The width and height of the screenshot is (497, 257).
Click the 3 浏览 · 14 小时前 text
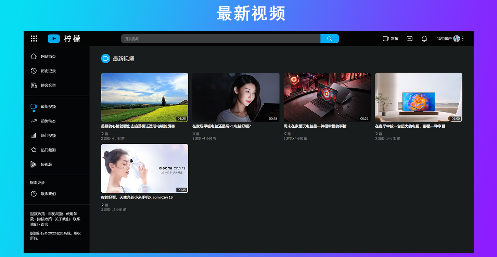point(388,139)
